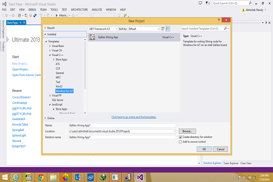Click the green Attach start arrow

(56, 15)
